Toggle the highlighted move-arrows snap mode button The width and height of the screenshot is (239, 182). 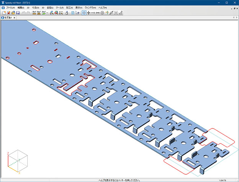point(84,13)
